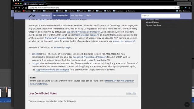Open the Working with streams link
The width and height of the screenshot is (194, 109).
(x=55, y=38)
